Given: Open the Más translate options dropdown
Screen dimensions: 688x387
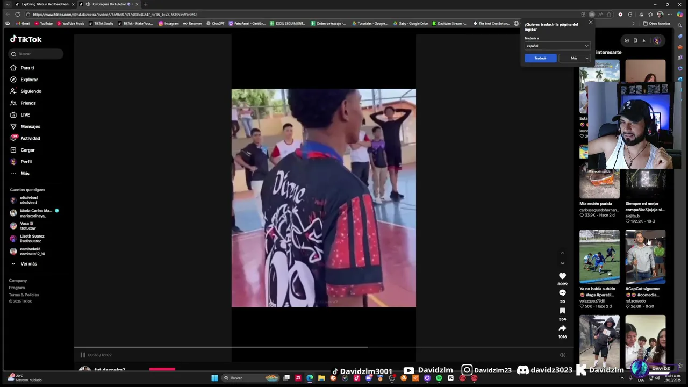Looking at the screenshot, I should [x=575, y=58].
